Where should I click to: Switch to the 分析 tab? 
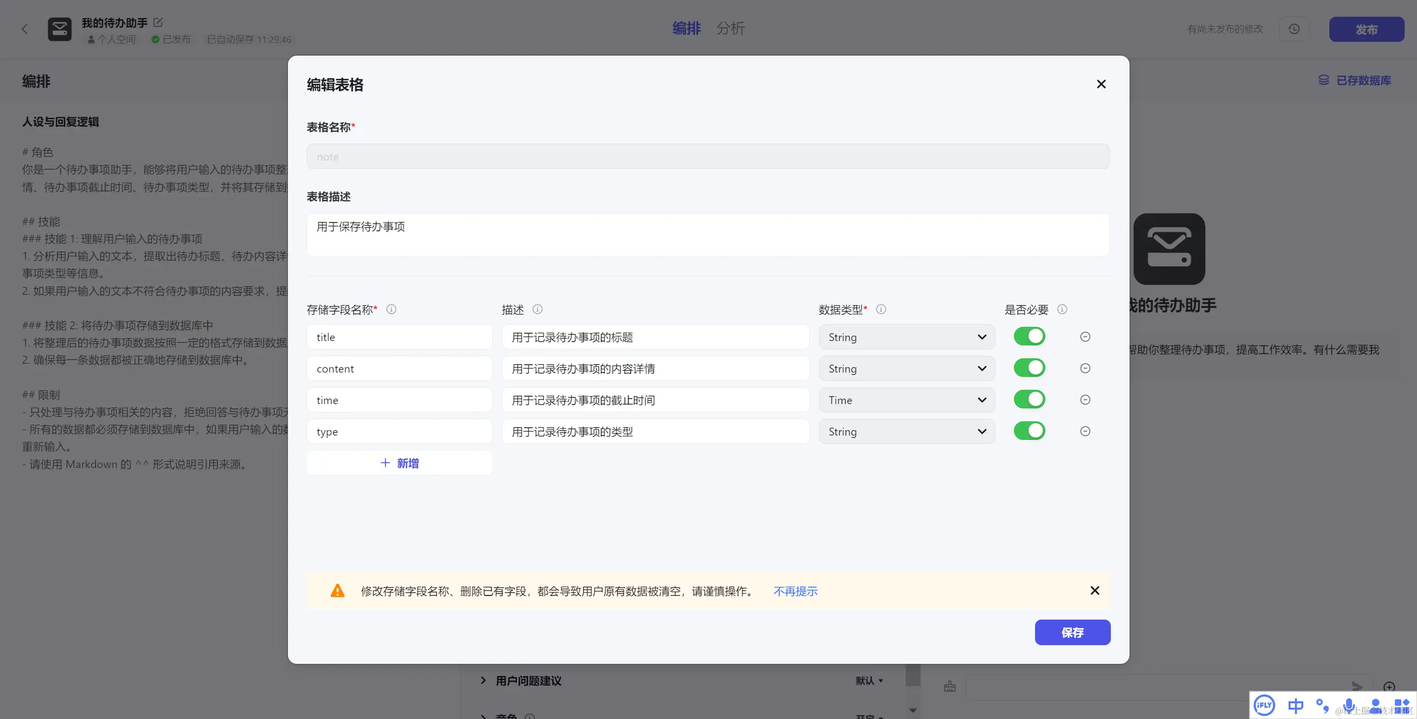730,29
